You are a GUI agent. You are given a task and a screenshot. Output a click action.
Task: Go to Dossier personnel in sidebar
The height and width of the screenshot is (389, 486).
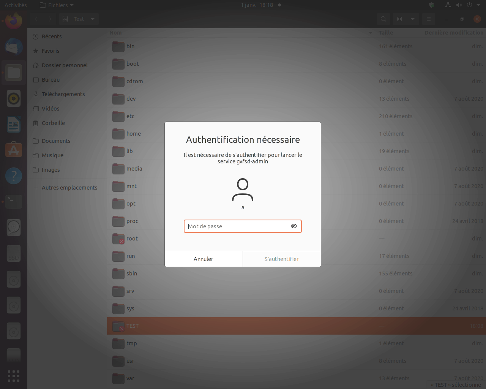click(x=67, y=65)
